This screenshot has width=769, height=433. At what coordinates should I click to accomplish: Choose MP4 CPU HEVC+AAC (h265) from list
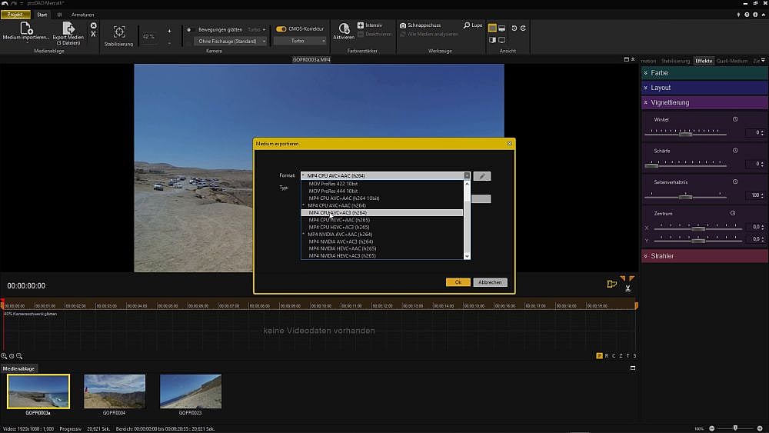click(338, 220)
